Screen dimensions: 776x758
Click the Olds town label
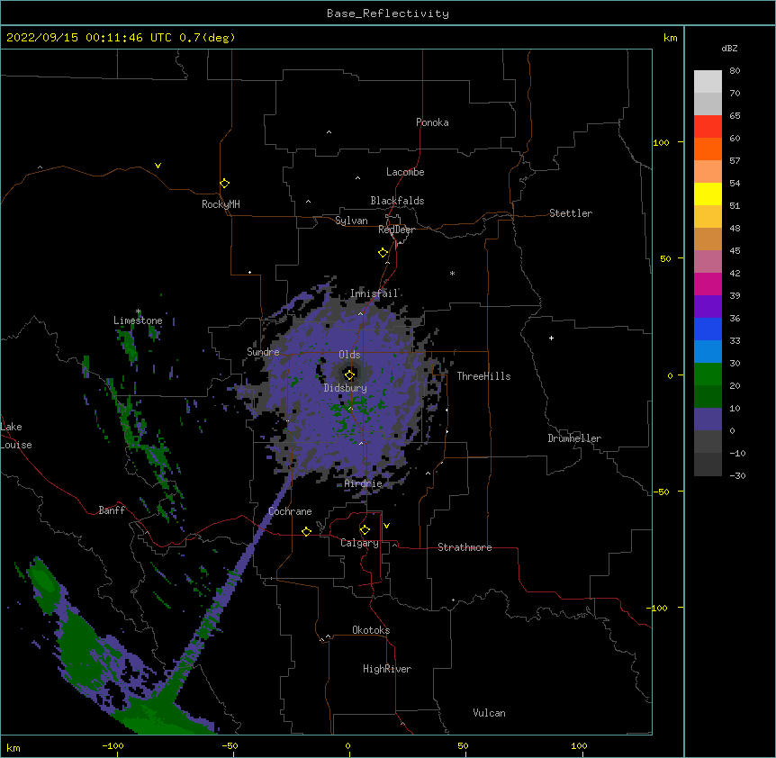coord(349,355)
